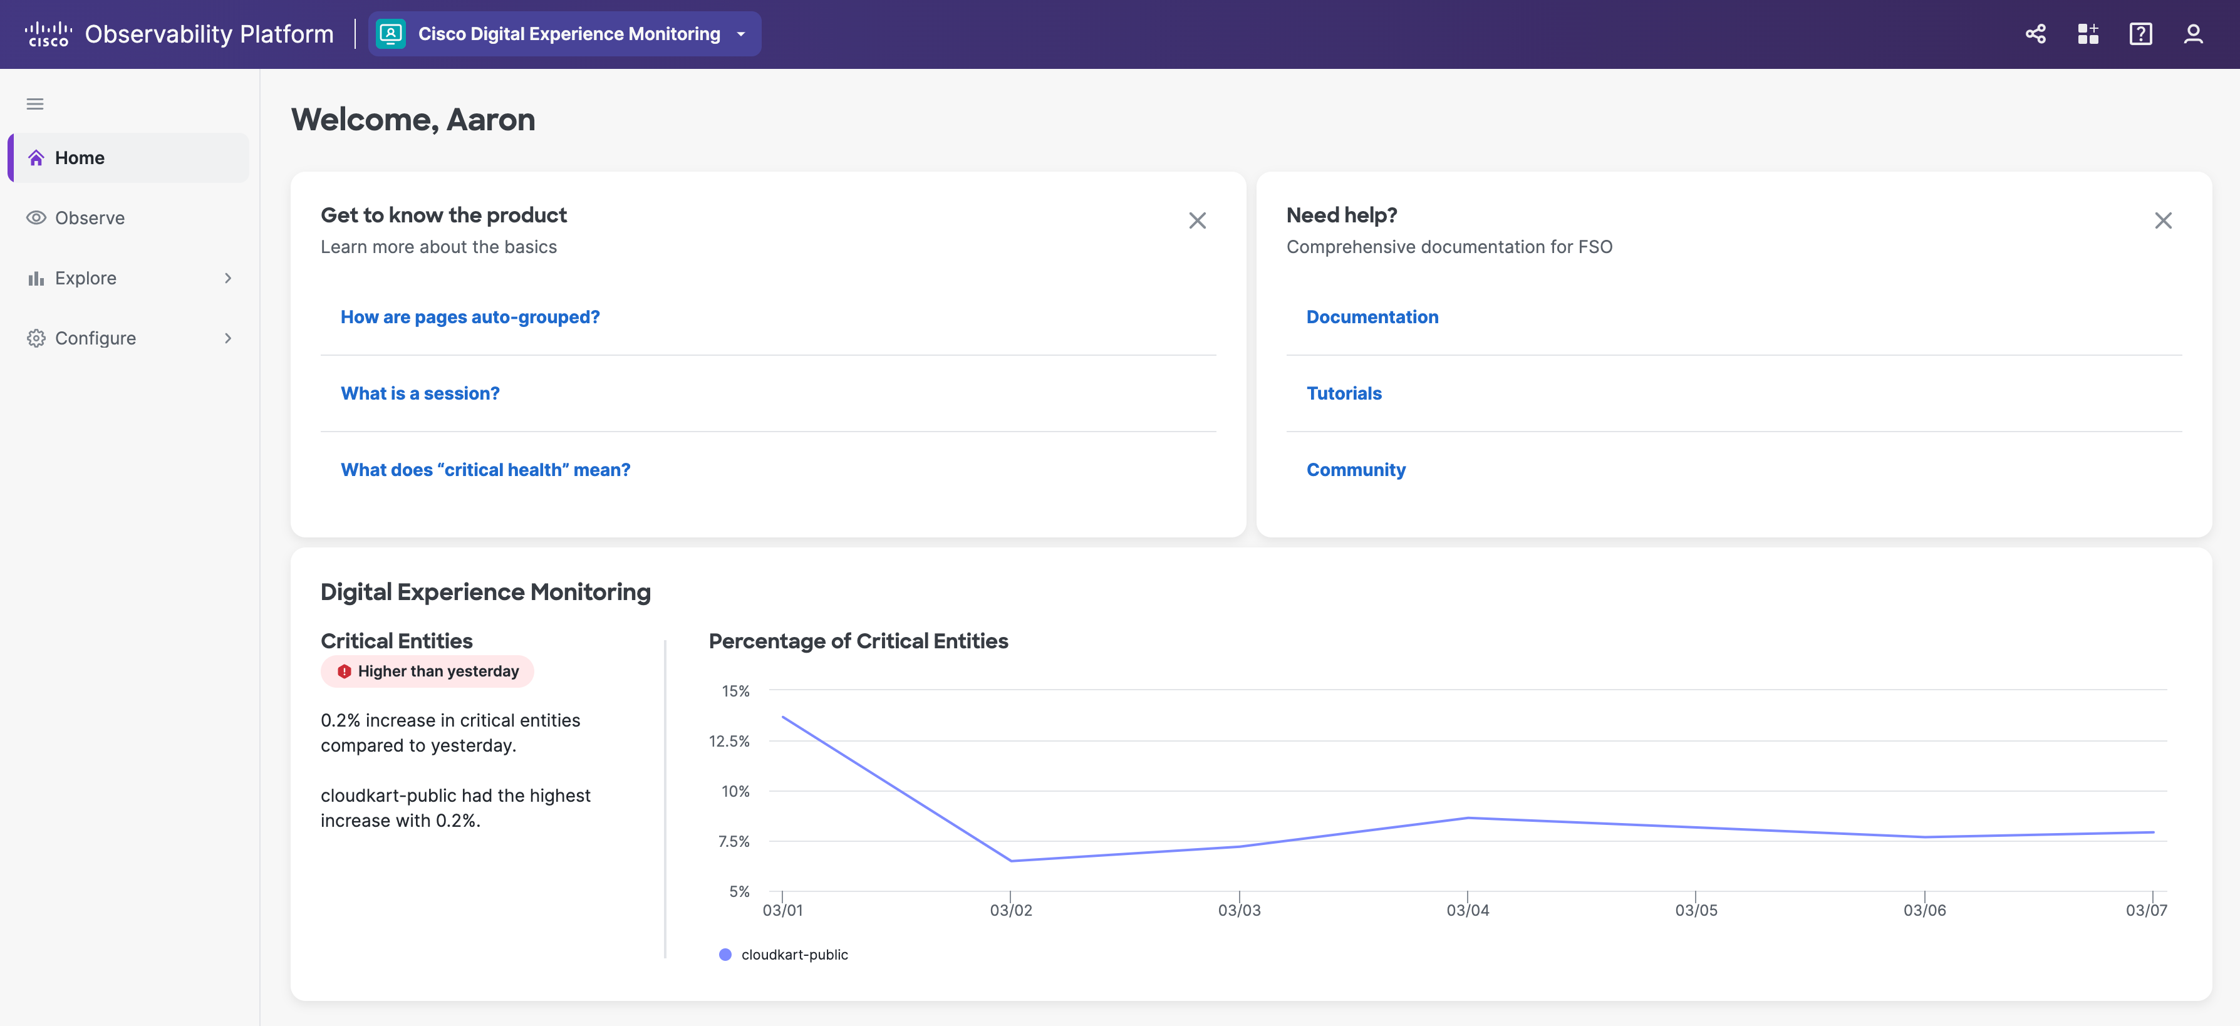Open Observe in sidebar

coord(128,217)
